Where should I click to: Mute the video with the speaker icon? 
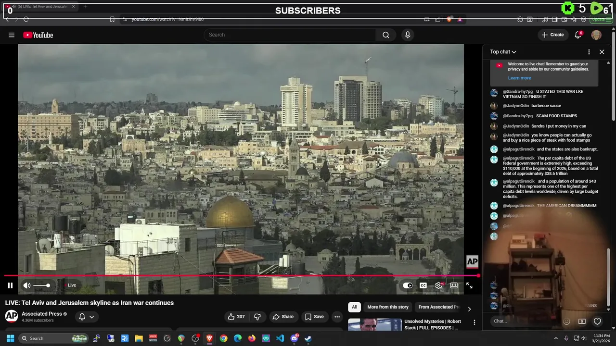27,285
